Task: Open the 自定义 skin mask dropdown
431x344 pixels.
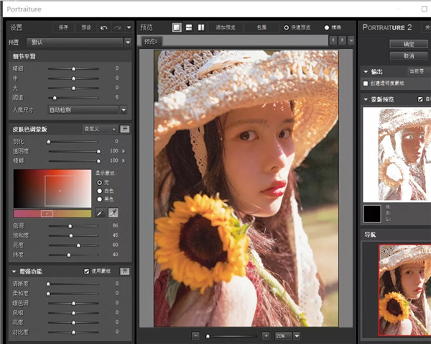Action: coord(100,129)
